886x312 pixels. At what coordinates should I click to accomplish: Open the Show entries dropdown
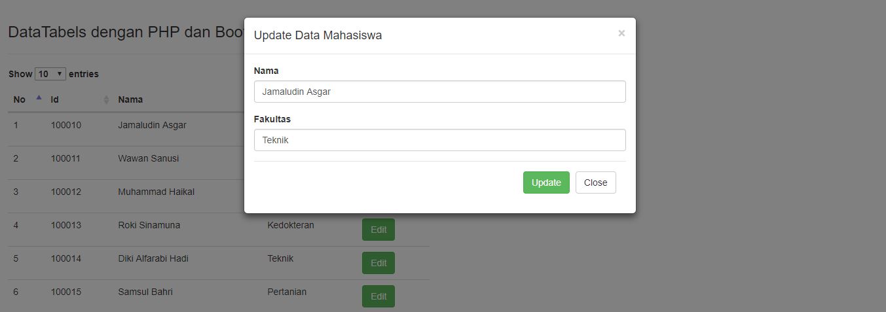pos(50,74)
